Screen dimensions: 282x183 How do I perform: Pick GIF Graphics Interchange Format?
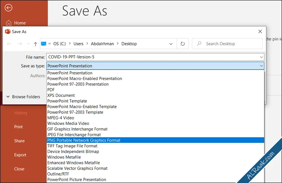[155, 129]
